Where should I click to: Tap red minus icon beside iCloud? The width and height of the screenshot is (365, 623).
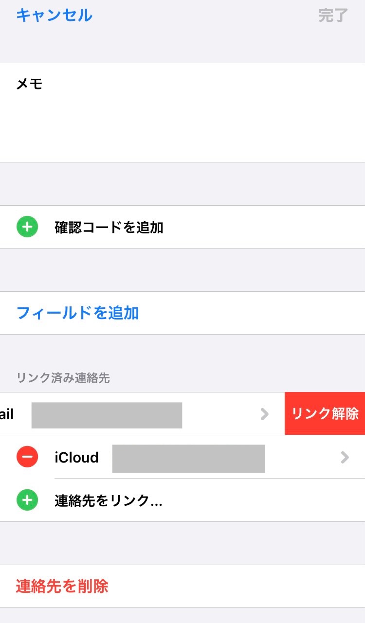(27, 457)
